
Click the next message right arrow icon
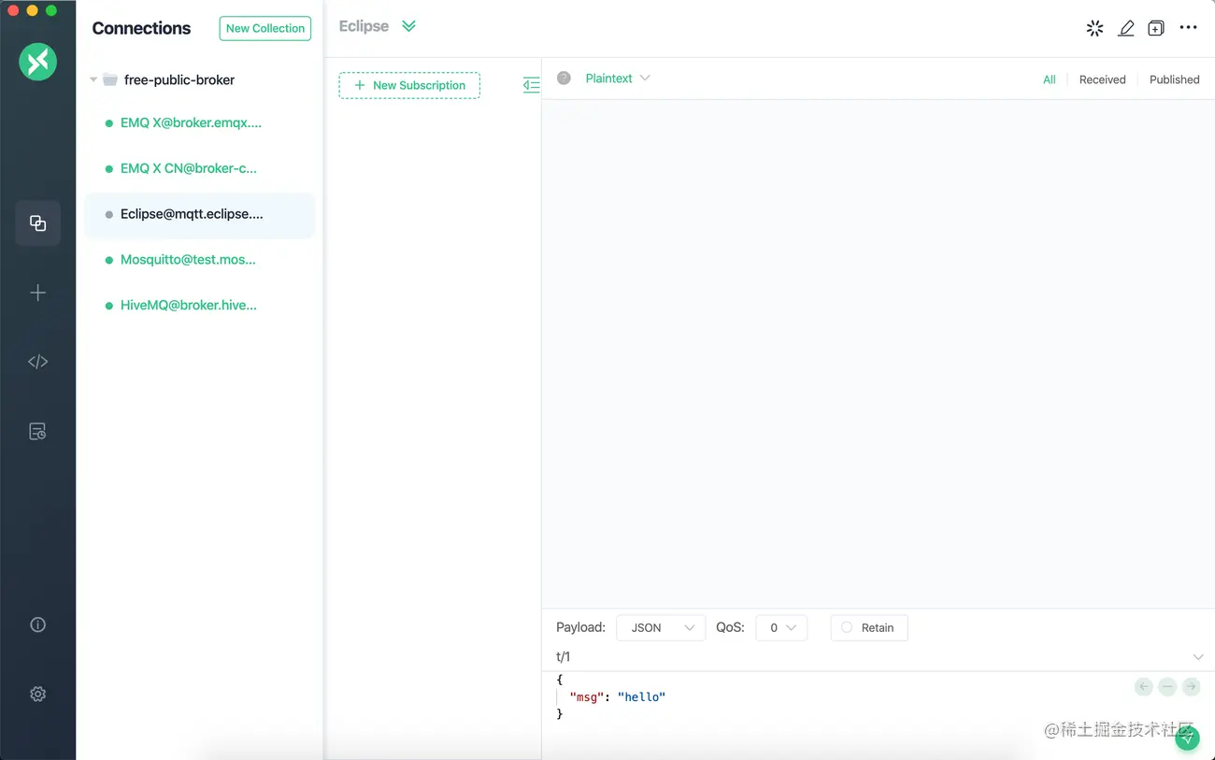click(1191, 687)
